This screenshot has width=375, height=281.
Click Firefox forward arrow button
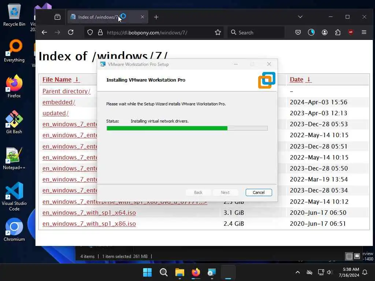pos(57,32)
